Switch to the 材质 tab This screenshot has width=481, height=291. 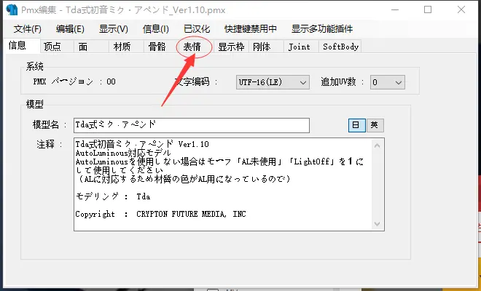[127, 47]
